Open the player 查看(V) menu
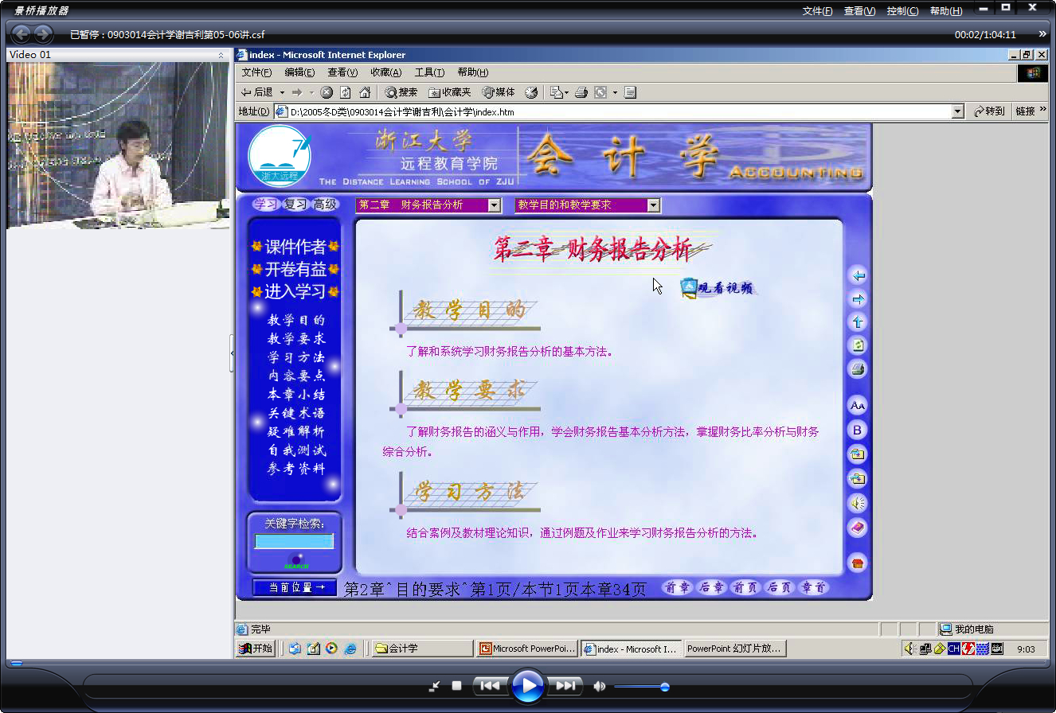This screenshot has width=1056, height=713. coord(859,10)
